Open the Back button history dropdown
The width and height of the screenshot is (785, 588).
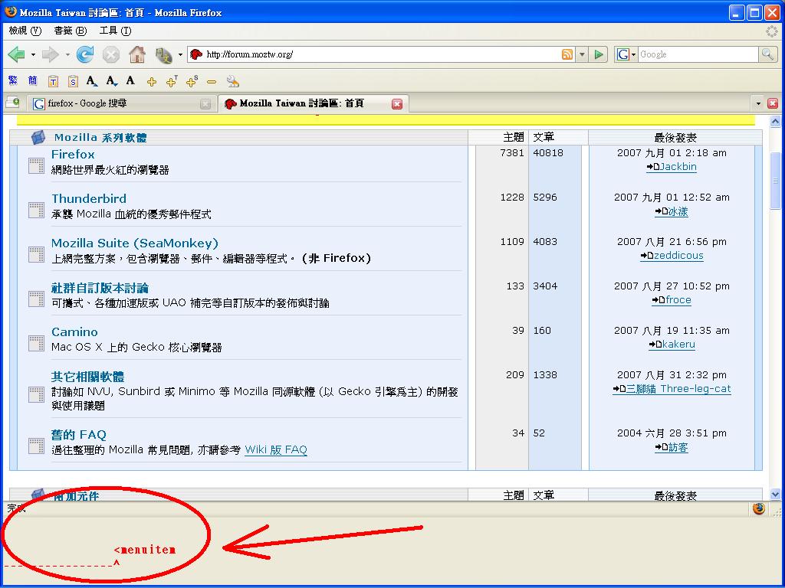[x=33, y=55]
